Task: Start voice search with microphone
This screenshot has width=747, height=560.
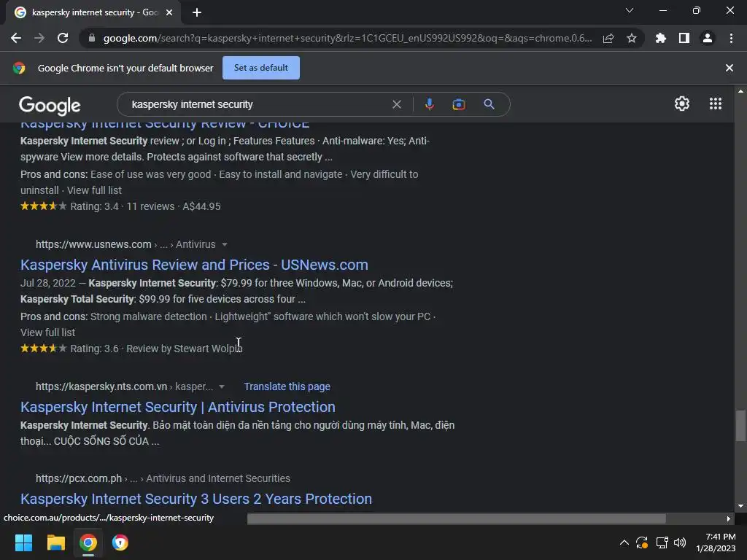Action: pos(429,104)
